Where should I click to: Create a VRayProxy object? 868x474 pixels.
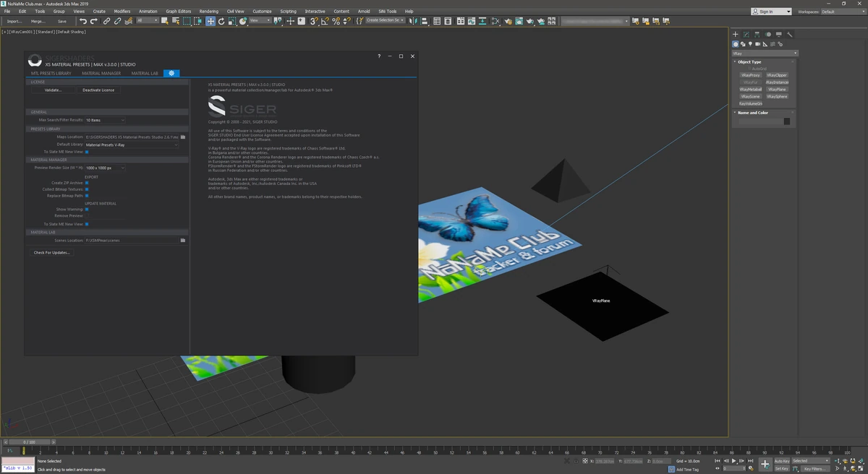[750, 75]
